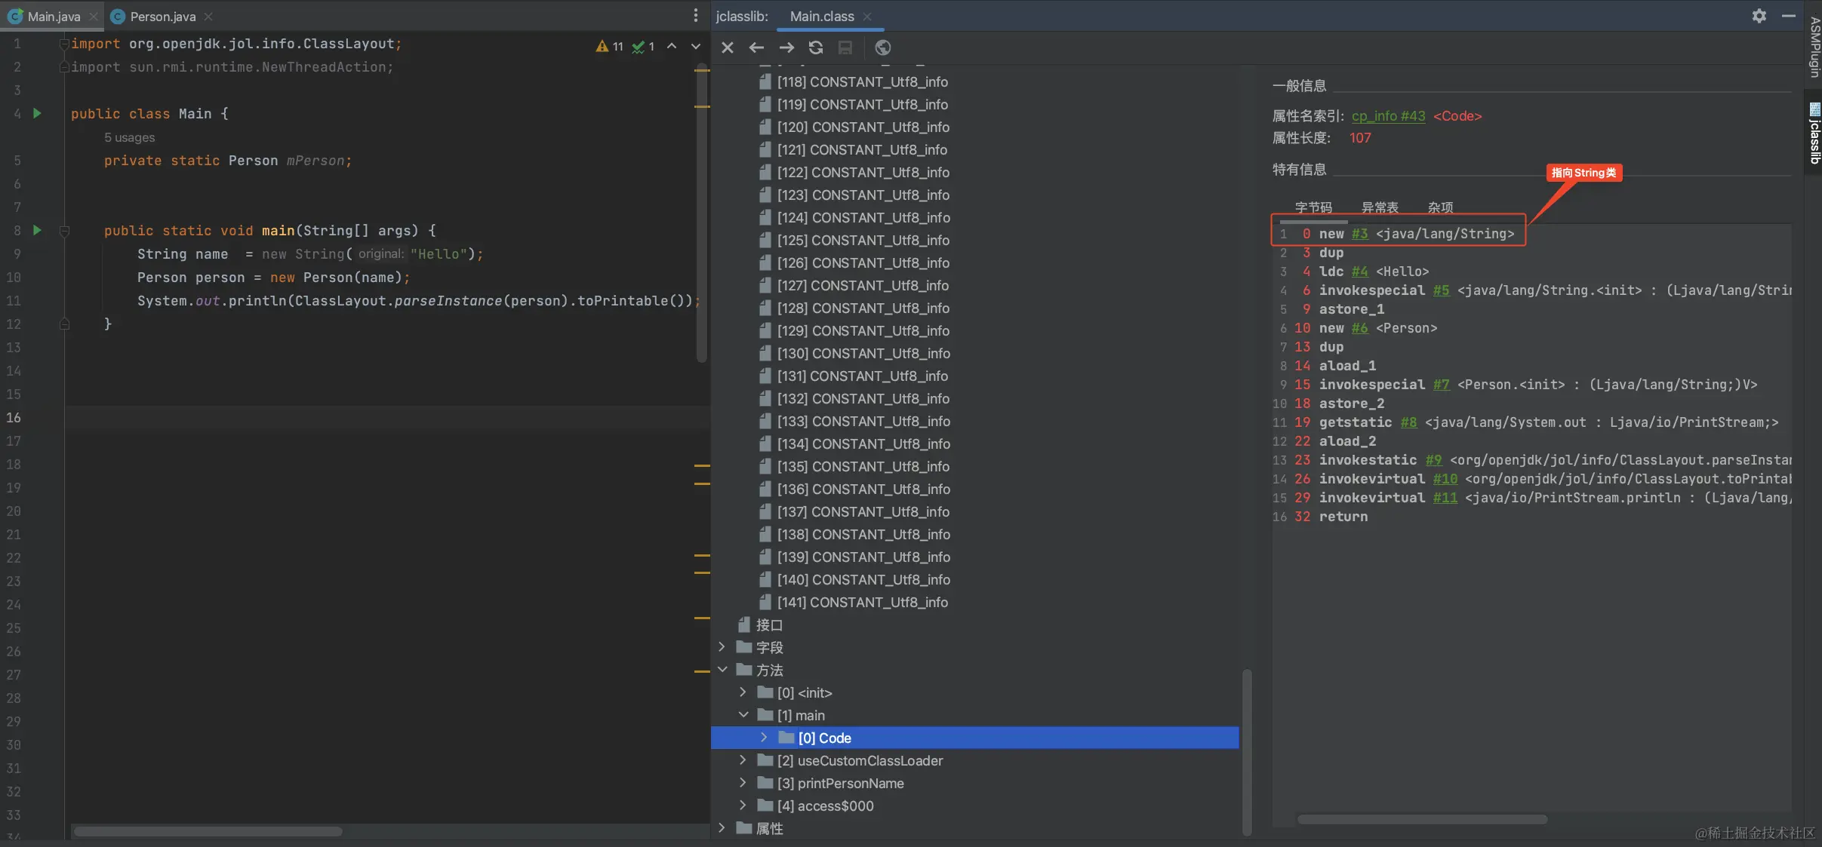Expand the [0] Code attribute node
The width and height of the screenshot is (1822, 847).
[x=764, y=737]
